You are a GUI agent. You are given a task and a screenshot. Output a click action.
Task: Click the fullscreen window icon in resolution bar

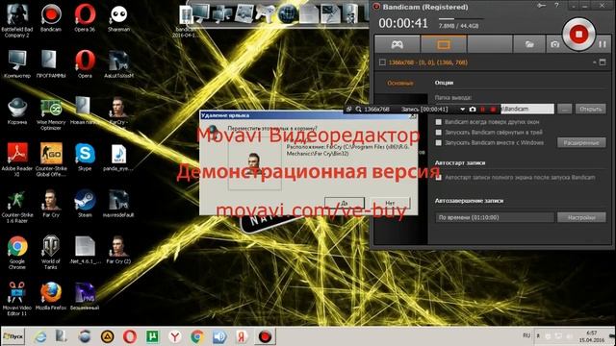coord(603,62)
